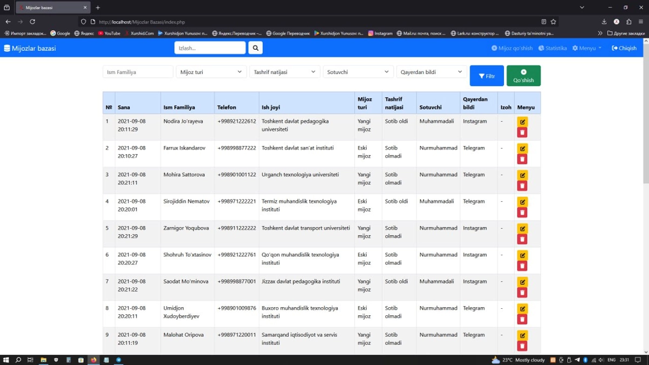Viewport: 649px width, 365px height.
Task: Go to the Statistika page
Action: (x=553, y=48)
